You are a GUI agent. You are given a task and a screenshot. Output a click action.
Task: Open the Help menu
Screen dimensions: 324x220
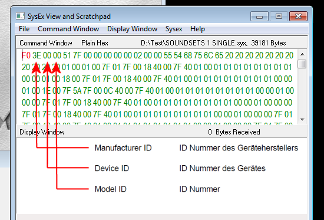tap(197, 29)
